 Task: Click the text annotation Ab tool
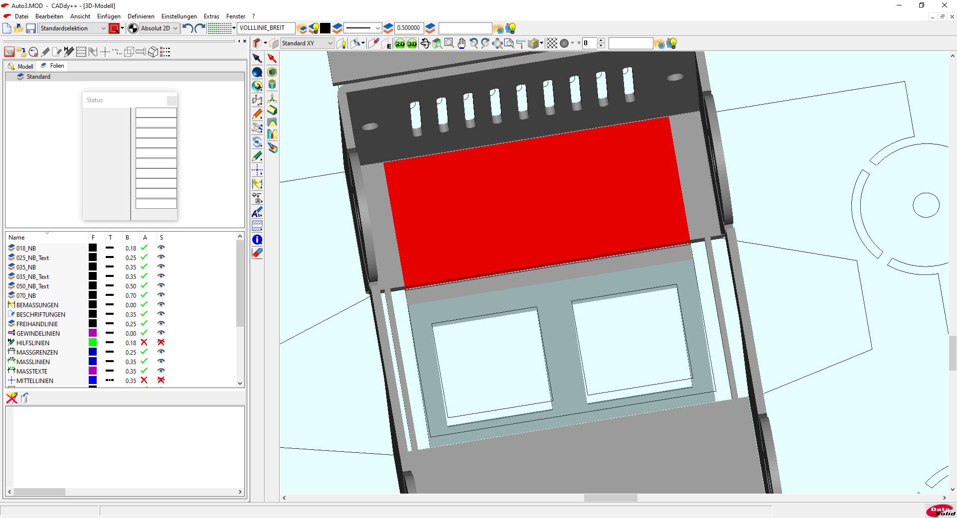[x=257, y=213]
